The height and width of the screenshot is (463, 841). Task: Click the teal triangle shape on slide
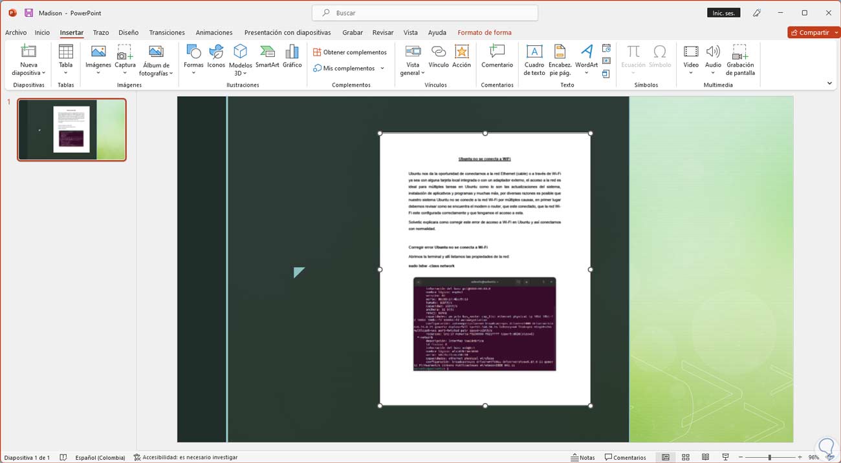[298, 273]
